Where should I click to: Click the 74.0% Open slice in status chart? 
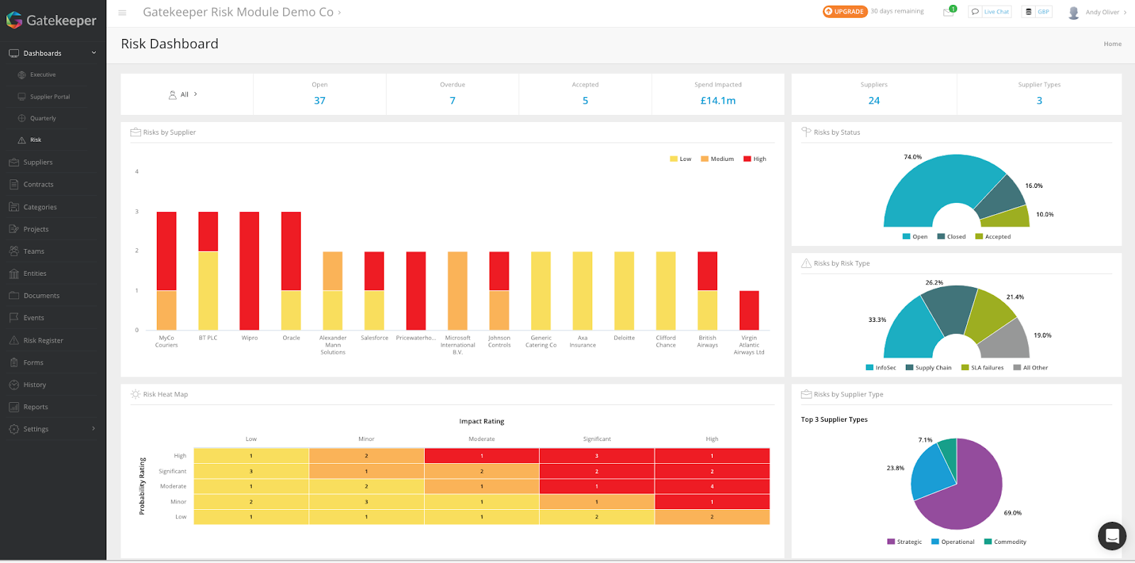pyautogui.click(x=931, y=186)
